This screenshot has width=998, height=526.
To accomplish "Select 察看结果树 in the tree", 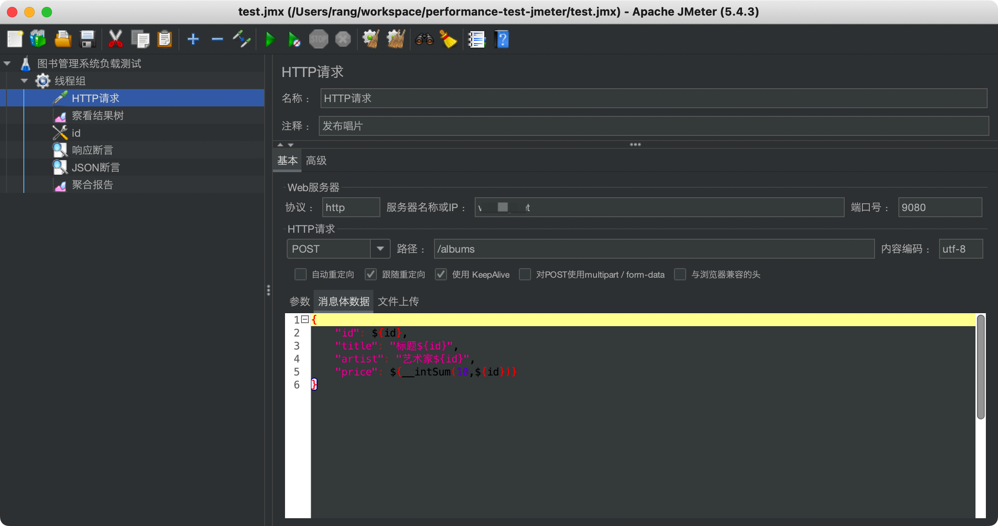I will pyautogui.click(x=97, y=115).
